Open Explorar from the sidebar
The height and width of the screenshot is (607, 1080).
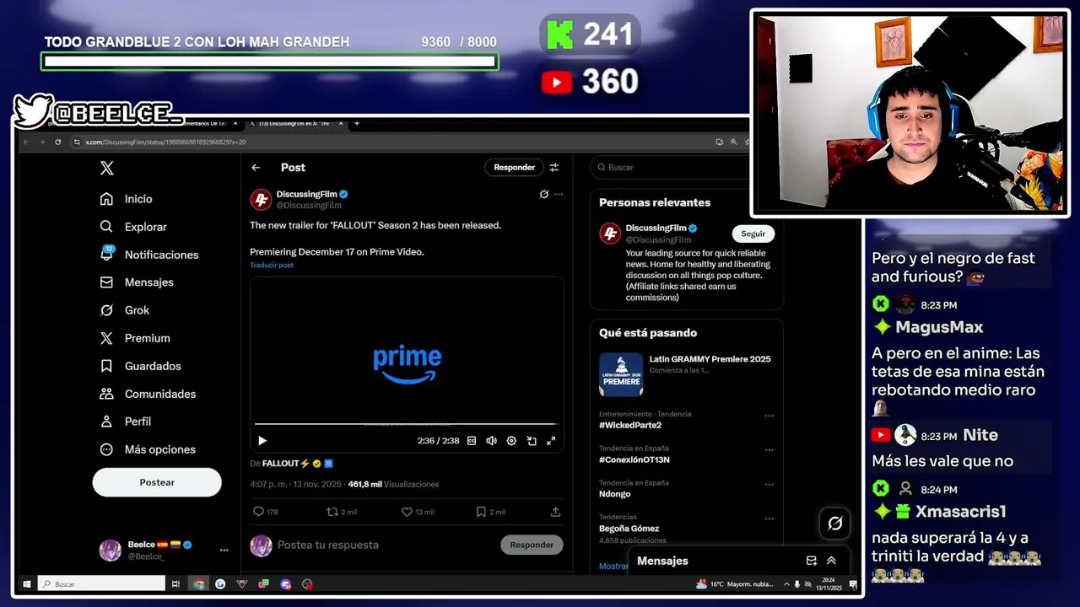pyautogui.click(x=133, y=227)
